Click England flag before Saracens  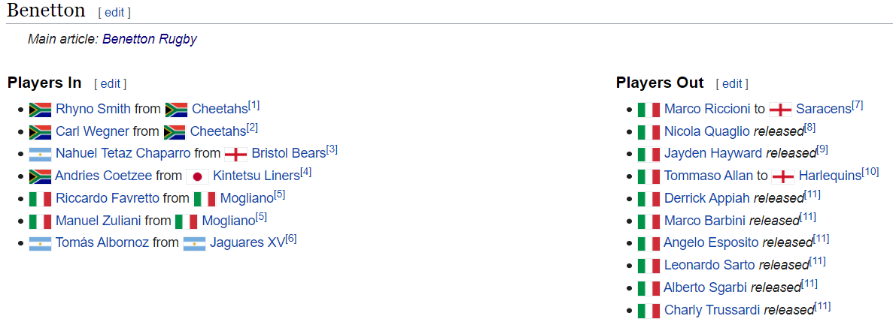click(x=780, y=109)
